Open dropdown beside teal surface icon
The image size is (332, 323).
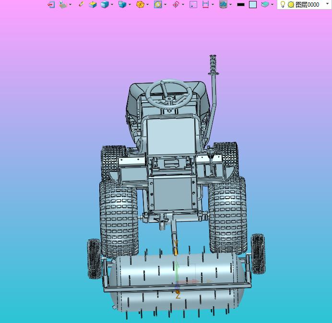tap(273, 5)
